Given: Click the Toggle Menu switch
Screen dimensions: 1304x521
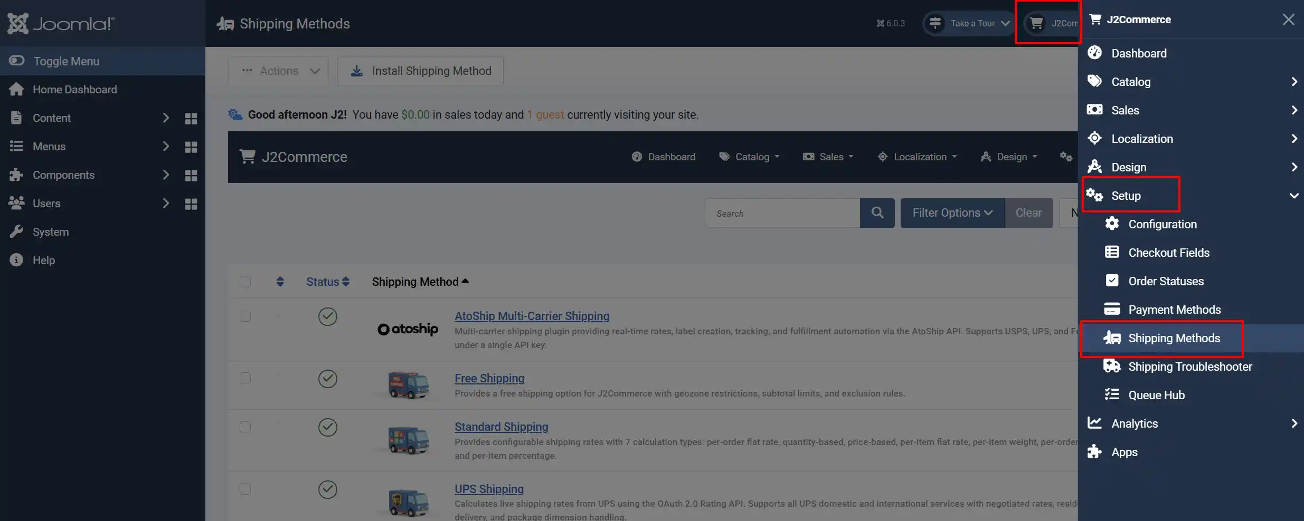Looking at the screenshot, I should pyautogui.click(x=17, y=61).
